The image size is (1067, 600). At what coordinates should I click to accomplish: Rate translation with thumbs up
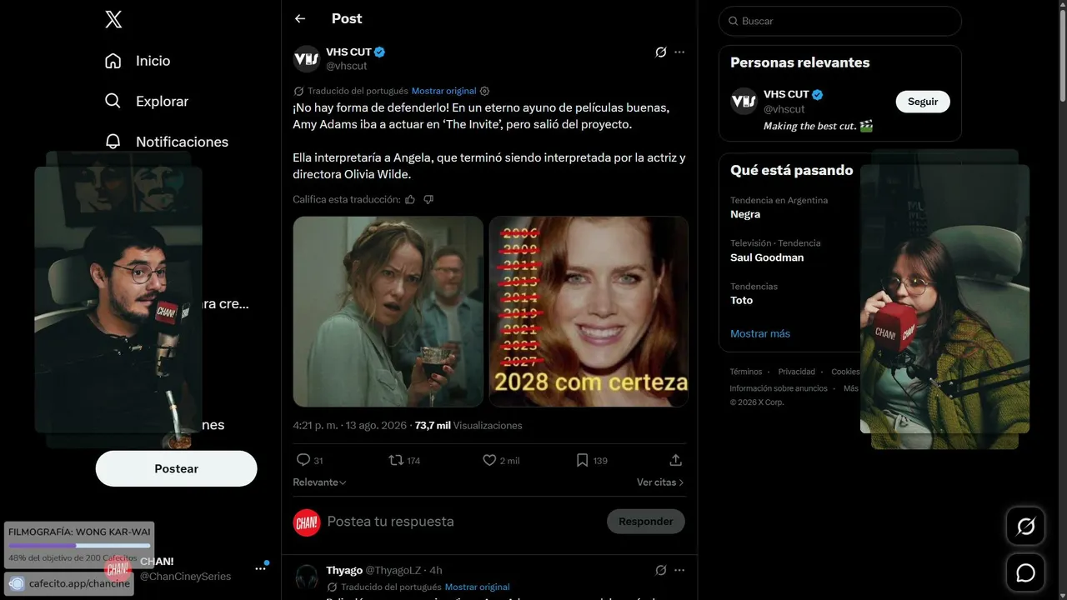409,199
